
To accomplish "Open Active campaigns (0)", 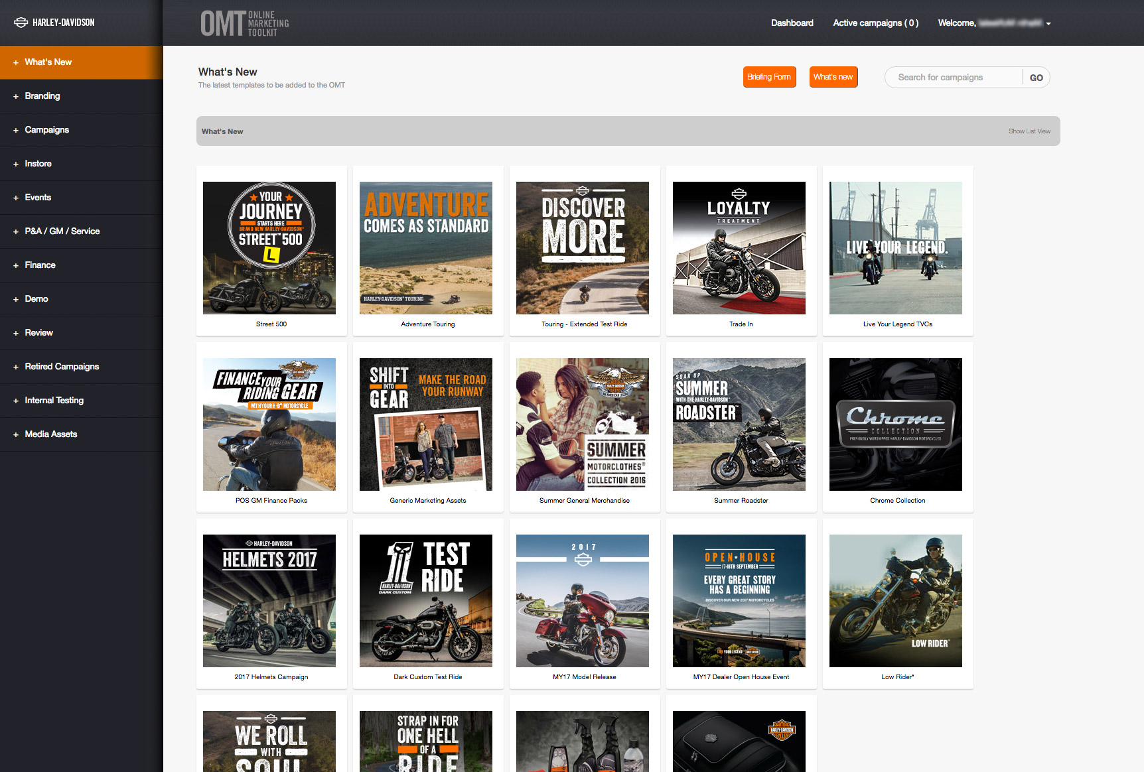I will (875, 23).
